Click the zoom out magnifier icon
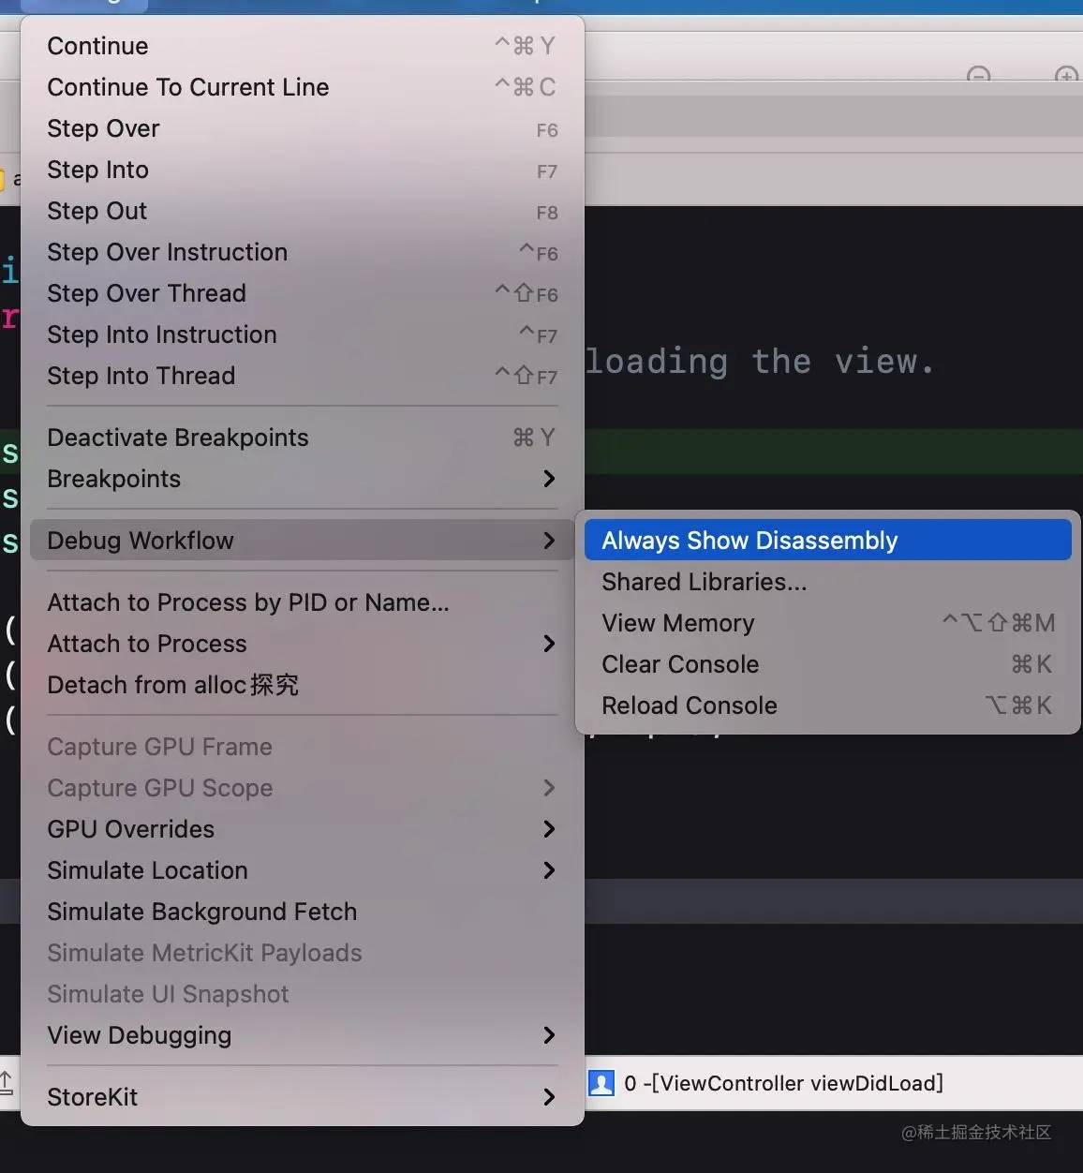 979,75
